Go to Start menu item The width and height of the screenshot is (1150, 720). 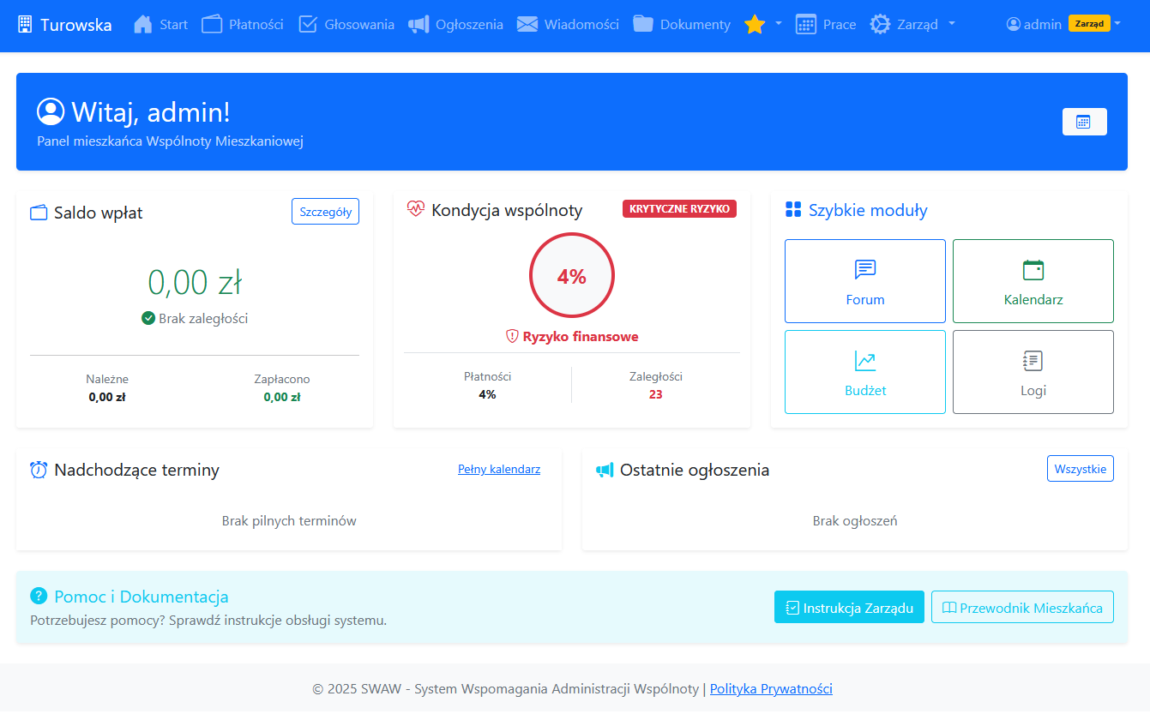click(173, 24)
